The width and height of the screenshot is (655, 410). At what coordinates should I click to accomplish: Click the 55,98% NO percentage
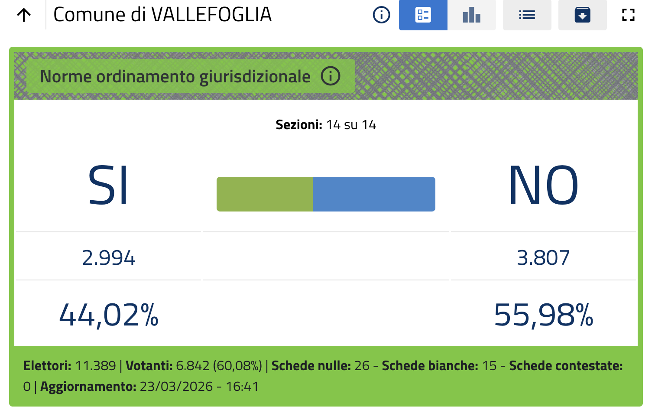pos(543,315)
